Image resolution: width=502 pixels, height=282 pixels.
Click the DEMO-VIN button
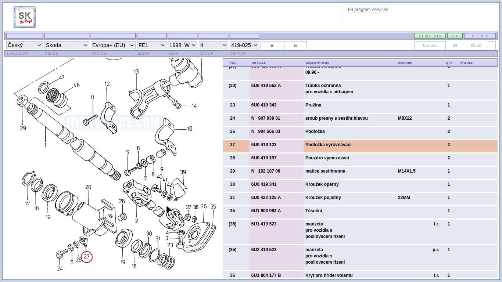430,36
